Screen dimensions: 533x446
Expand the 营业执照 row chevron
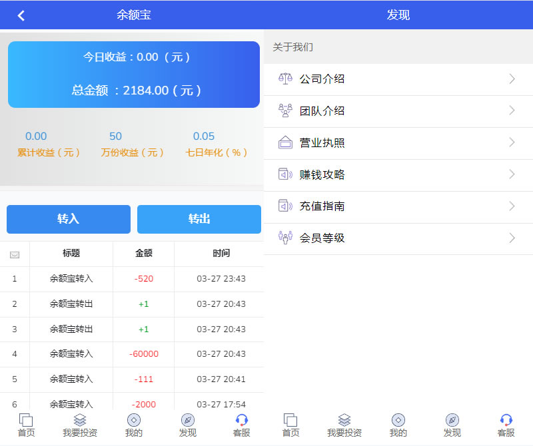[512, 142]
